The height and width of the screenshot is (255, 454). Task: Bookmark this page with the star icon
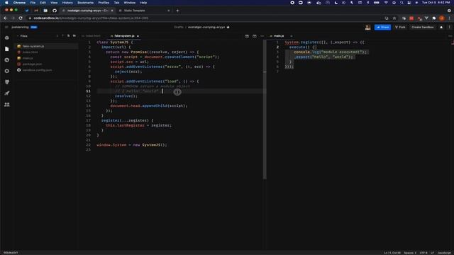[x=394, y=18]
